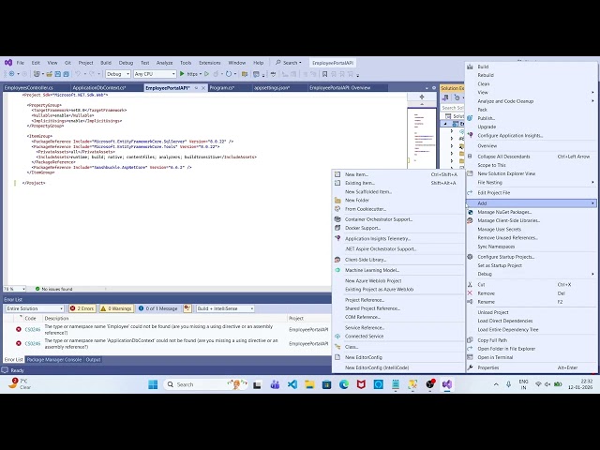
Task: Expand the View submenu in context menu
Action: point(592,92)
